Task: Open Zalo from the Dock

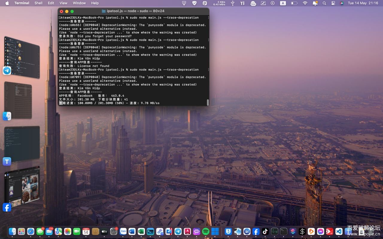Action: point(123,231)
